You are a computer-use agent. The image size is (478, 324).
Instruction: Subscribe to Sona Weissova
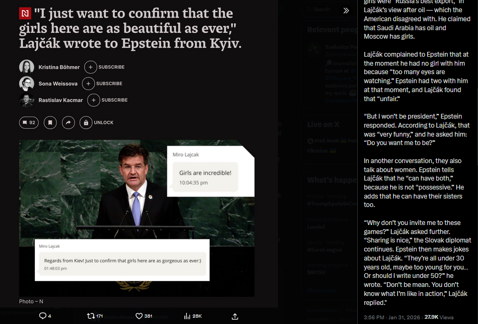pos(103,84)
